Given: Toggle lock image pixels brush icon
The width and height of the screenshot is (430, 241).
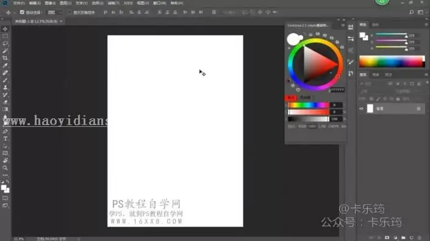Looking at the screenshot, I should (378, 99).
